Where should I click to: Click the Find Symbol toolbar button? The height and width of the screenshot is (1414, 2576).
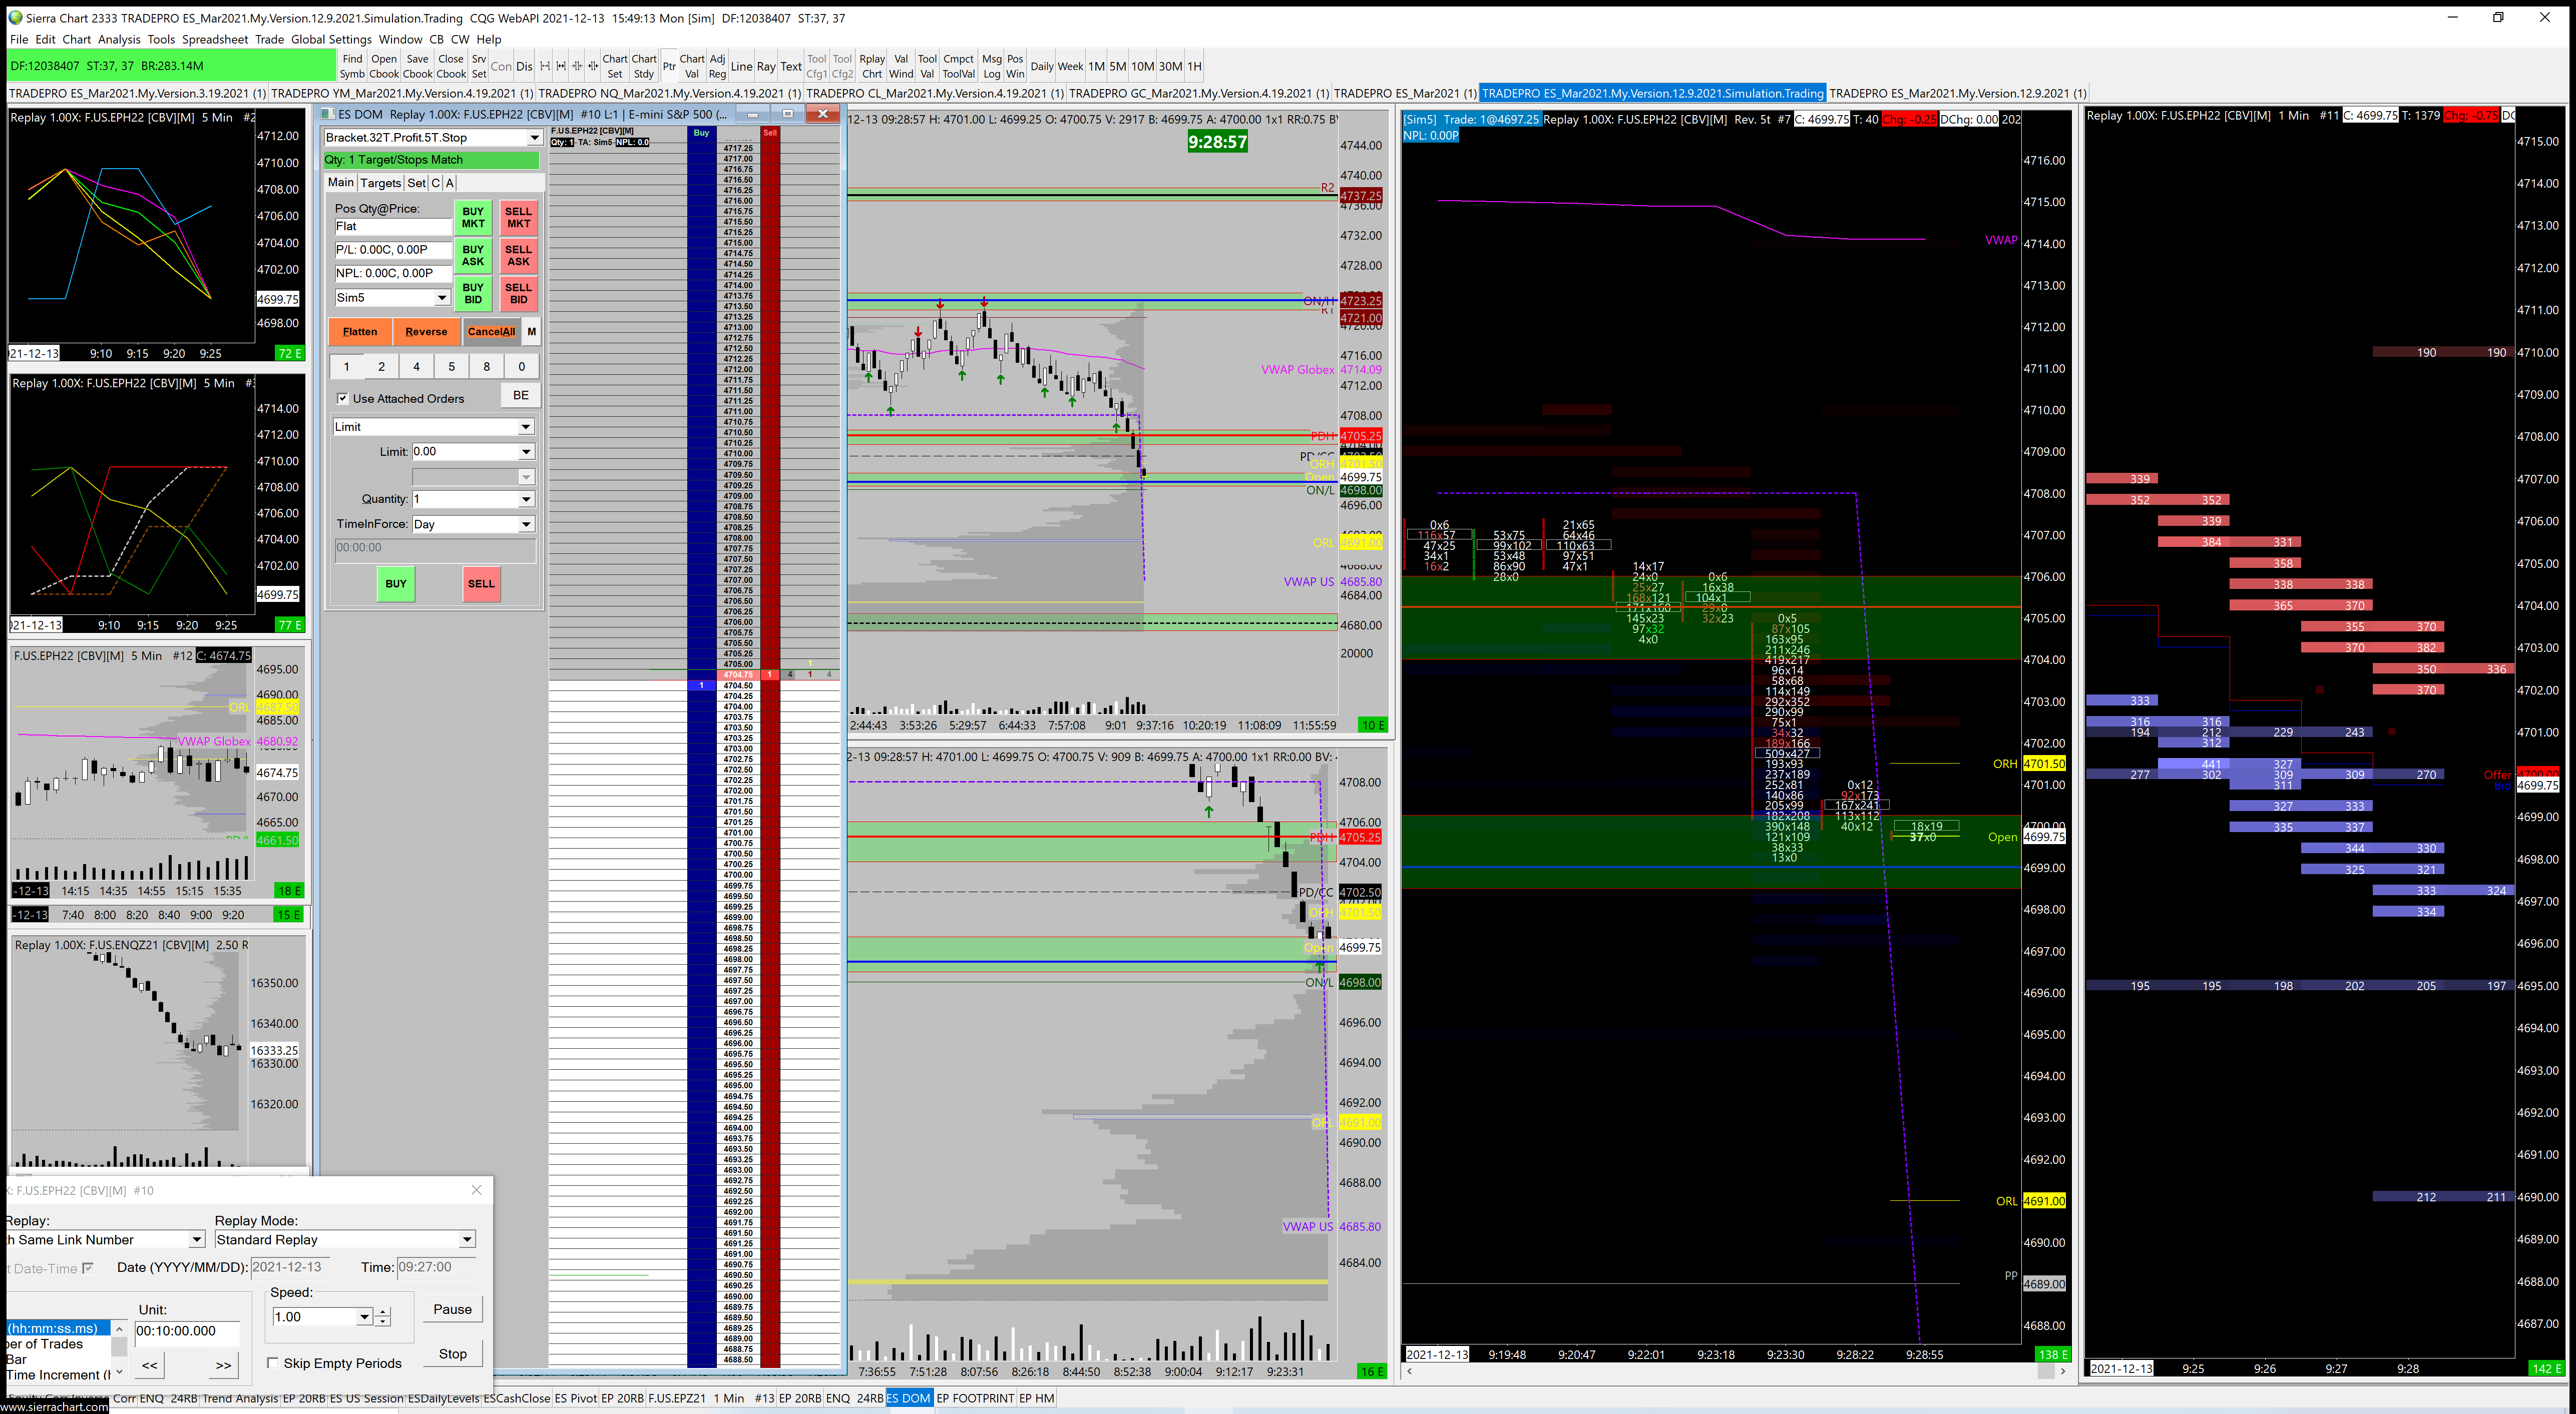click(352, 66)
